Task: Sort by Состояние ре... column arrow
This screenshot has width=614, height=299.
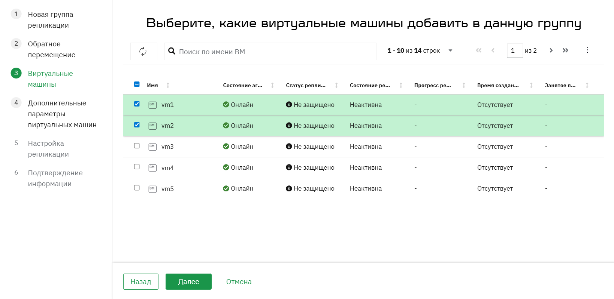Action: click(401, 85)
